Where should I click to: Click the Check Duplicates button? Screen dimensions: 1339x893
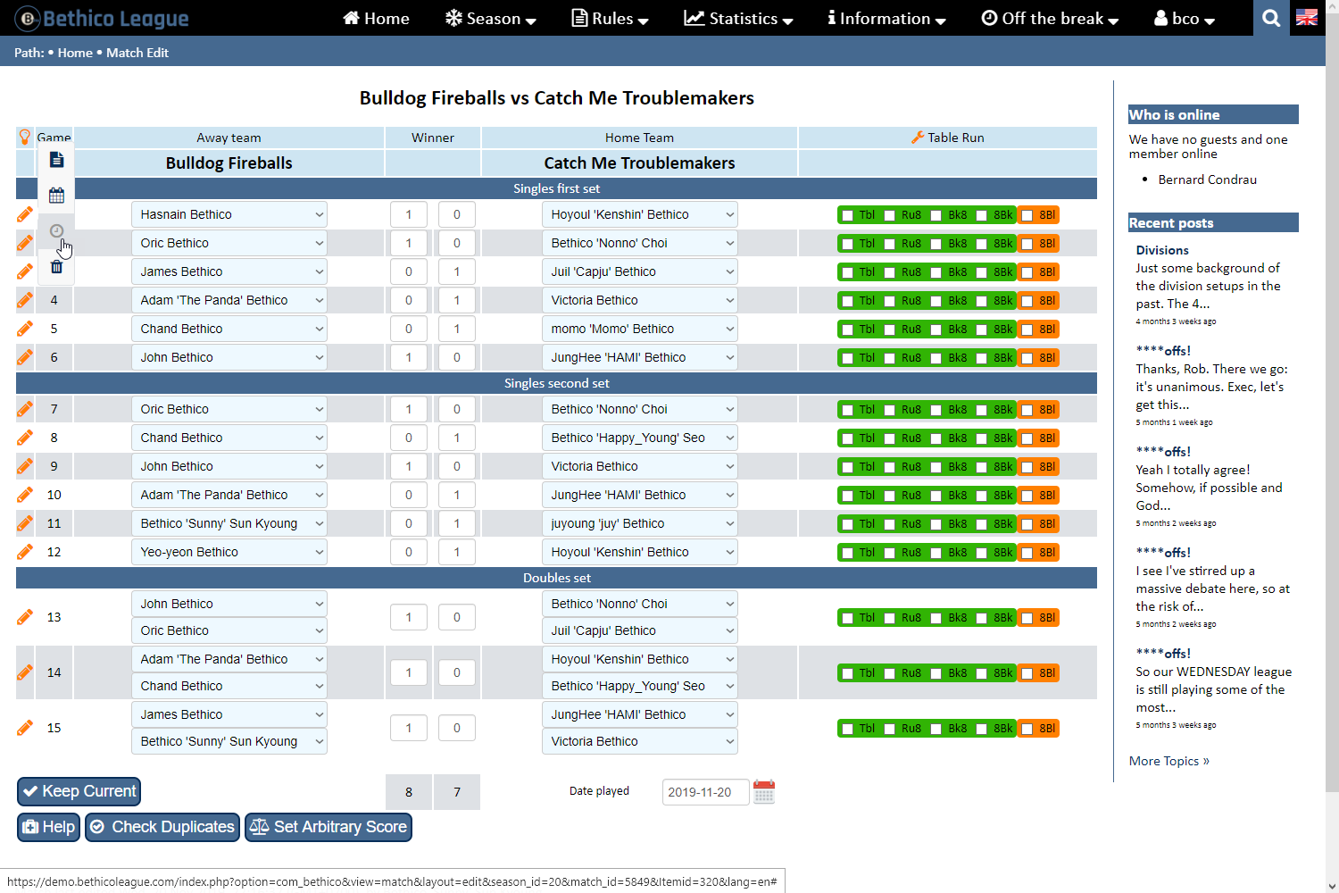[x=162, y=827]
